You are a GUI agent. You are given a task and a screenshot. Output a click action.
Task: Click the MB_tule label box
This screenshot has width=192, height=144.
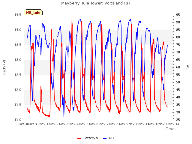pos(33,12)
